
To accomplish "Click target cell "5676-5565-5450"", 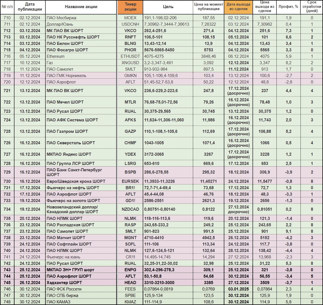I will click(x=168, y=50).
